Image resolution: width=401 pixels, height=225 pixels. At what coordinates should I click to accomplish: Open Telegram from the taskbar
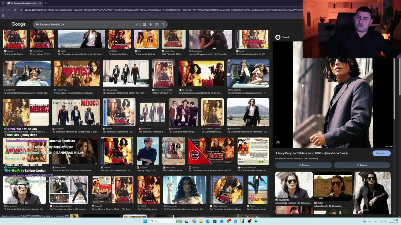coord(235,221)
